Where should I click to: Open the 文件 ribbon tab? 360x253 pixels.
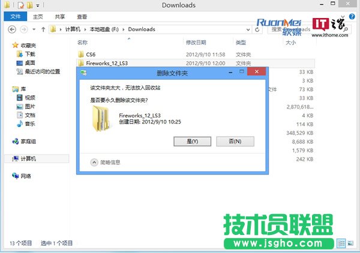click(16, 17)
